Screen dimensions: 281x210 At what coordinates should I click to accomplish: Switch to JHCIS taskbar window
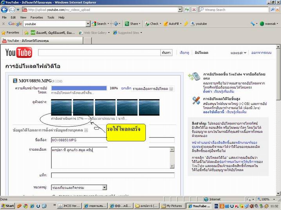point(70,206)
